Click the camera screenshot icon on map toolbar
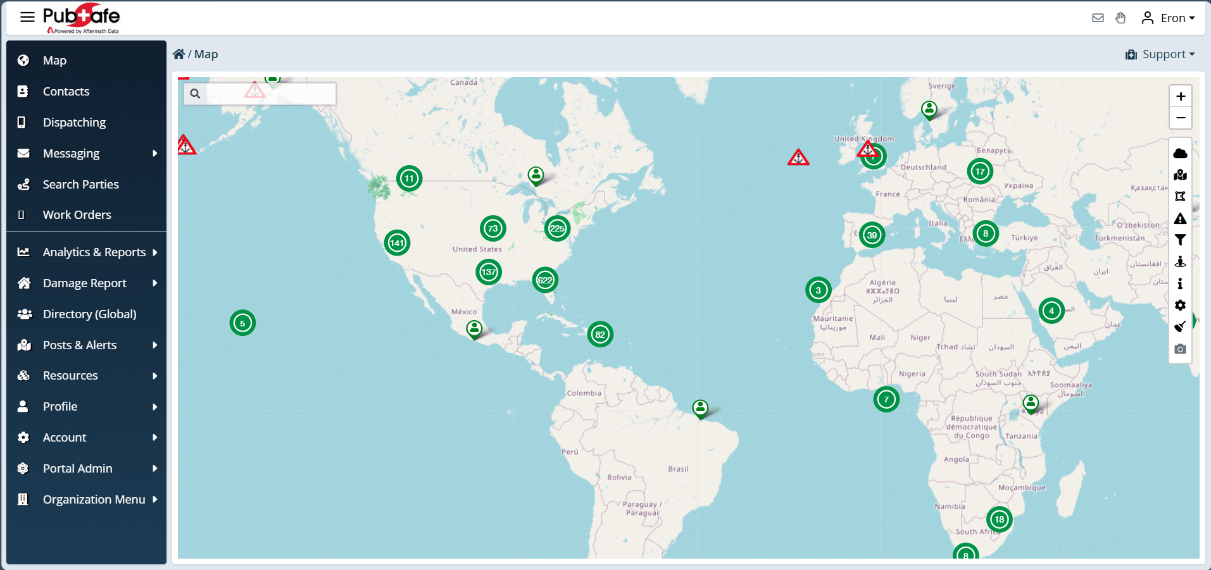 point(1180,349)
